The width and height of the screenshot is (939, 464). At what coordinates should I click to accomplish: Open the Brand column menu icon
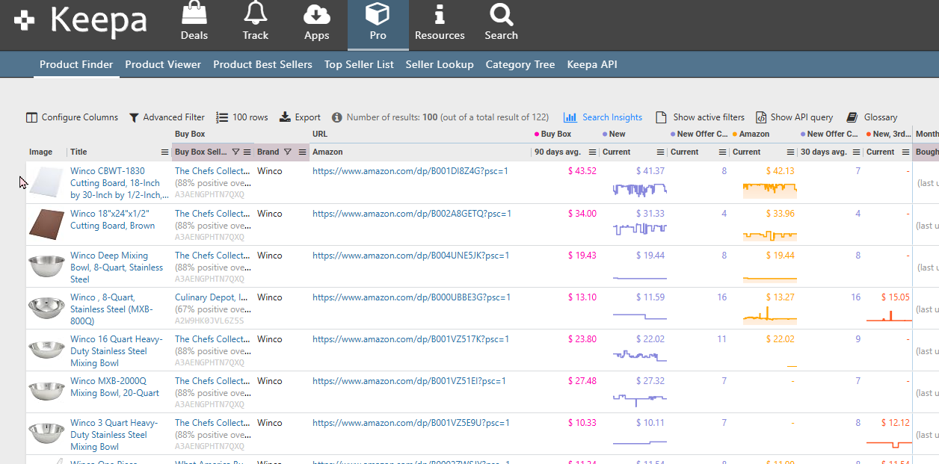[x=303, y=152]
